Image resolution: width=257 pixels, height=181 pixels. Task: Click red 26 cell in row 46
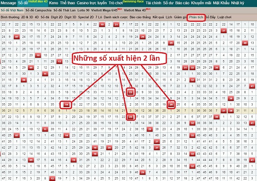143,172
